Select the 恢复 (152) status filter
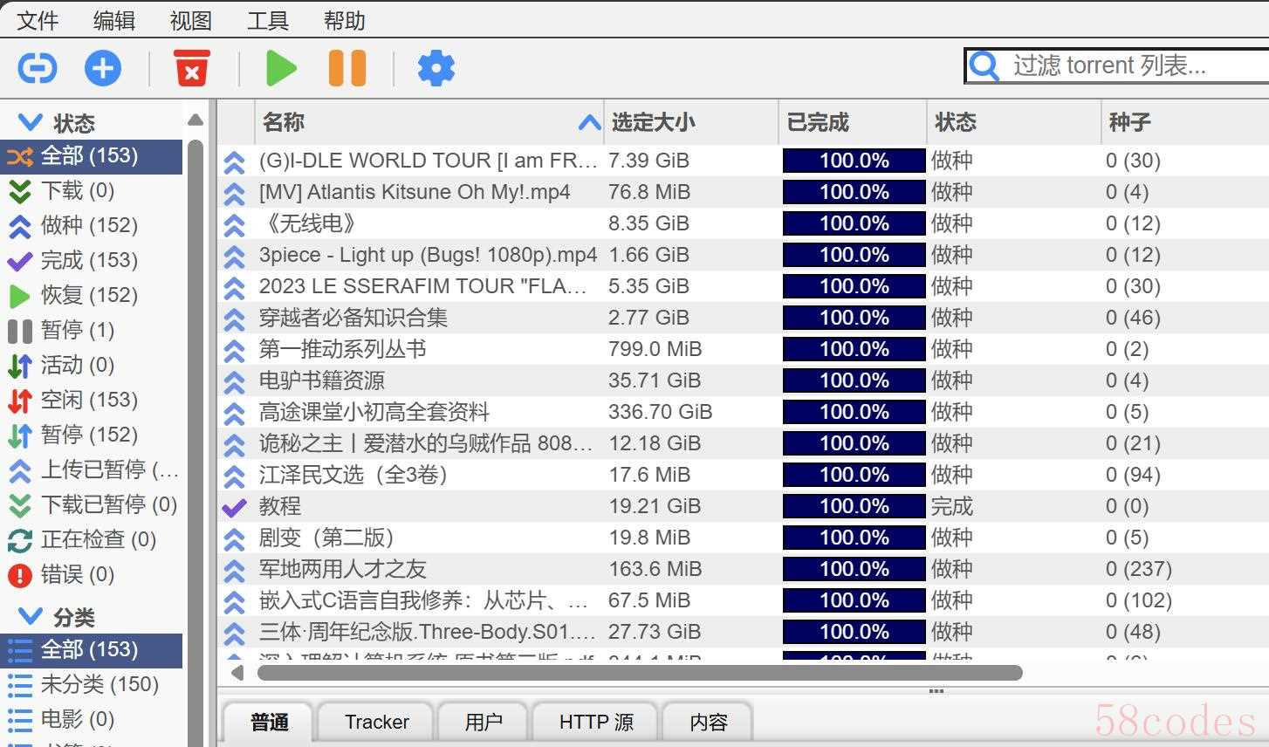 coord(91,296)
